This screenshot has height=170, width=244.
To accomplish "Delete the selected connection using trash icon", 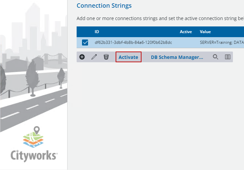I will 106,57.
